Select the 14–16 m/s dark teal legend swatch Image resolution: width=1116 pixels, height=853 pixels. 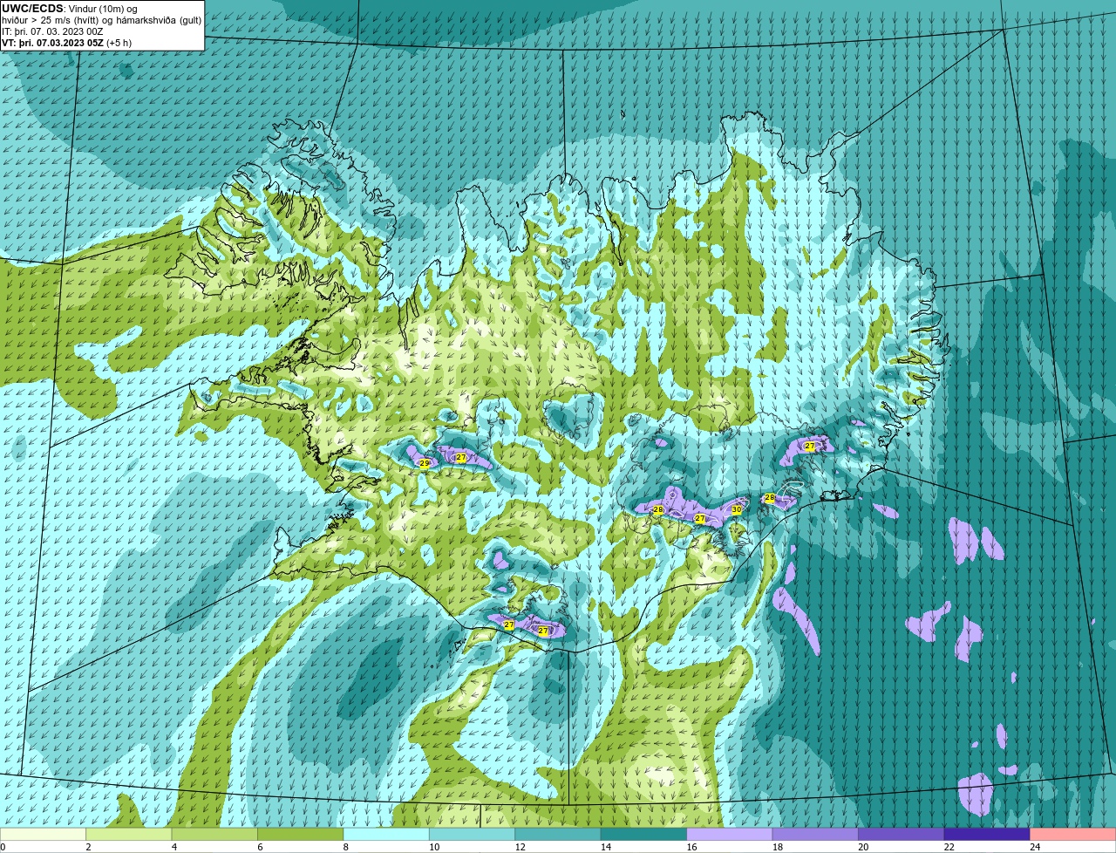[x=643, y=834]
